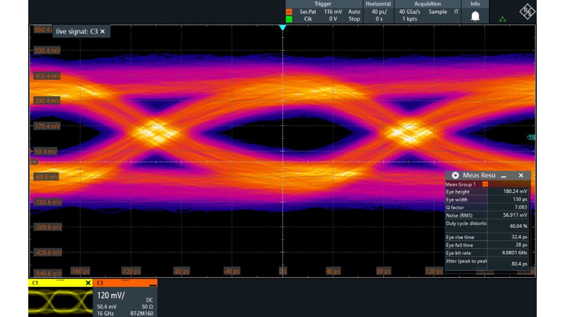Click the orange source icon beside Meas Group 1
This screenshot has height=317, width=565.
click(485, 184)
